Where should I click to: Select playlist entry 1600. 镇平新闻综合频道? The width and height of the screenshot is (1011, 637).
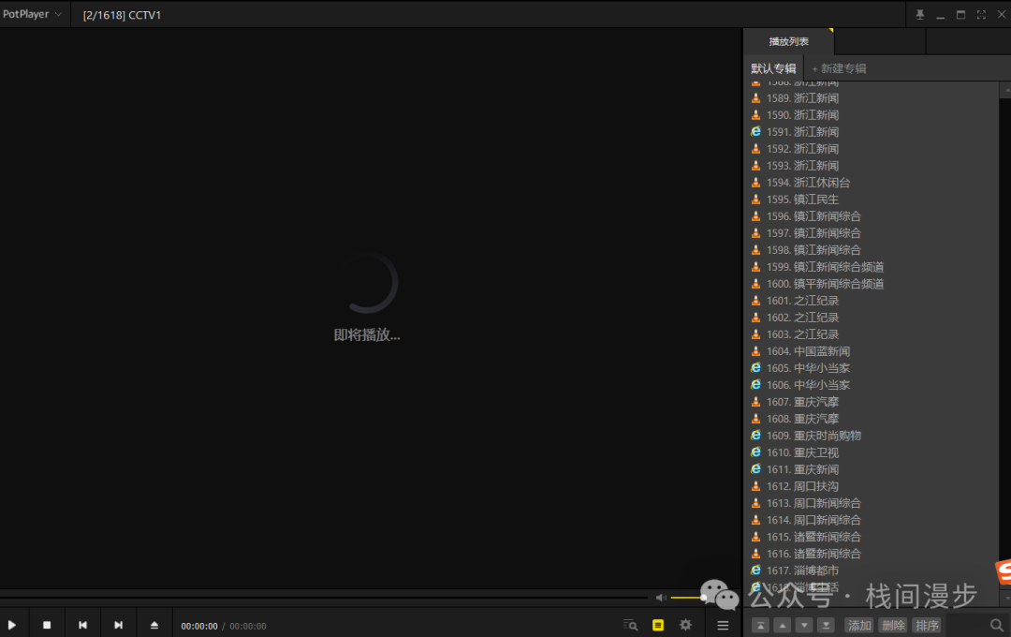872,283
